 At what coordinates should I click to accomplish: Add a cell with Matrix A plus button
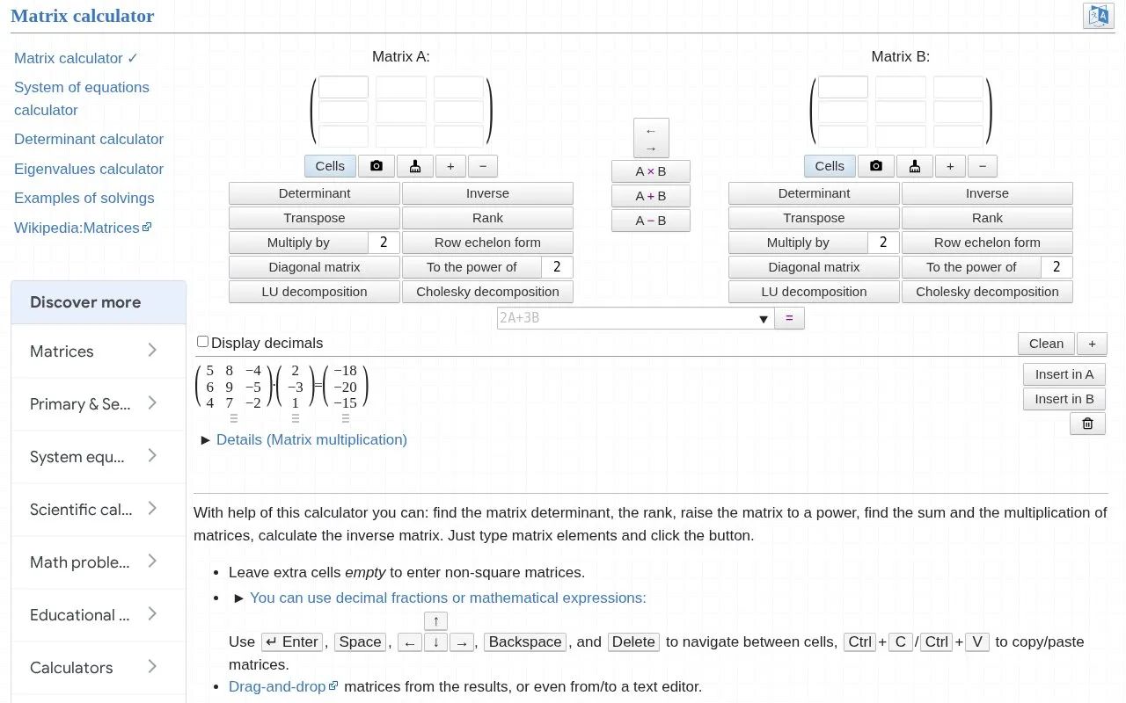click(450, 166)
